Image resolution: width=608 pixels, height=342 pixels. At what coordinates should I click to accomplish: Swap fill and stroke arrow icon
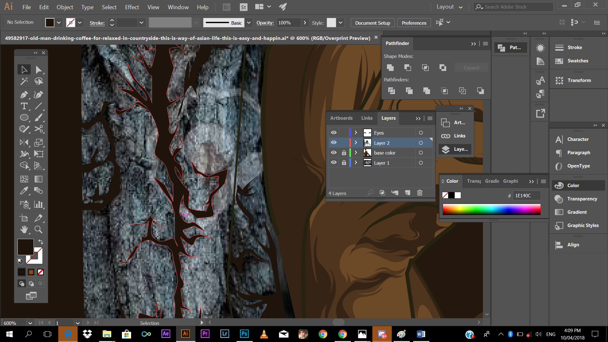(41, 242)
